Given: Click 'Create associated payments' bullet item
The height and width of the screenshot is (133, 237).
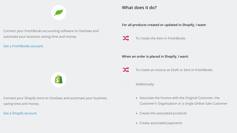Looking at the screenshot, I should point(161,123).
